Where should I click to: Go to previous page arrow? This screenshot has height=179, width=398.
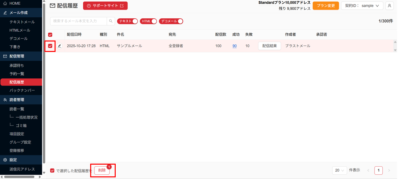coord(368,171)
